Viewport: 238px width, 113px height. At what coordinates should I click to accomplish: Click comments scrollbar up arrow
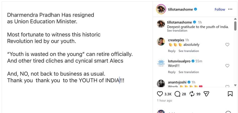(x=235, y=19)
